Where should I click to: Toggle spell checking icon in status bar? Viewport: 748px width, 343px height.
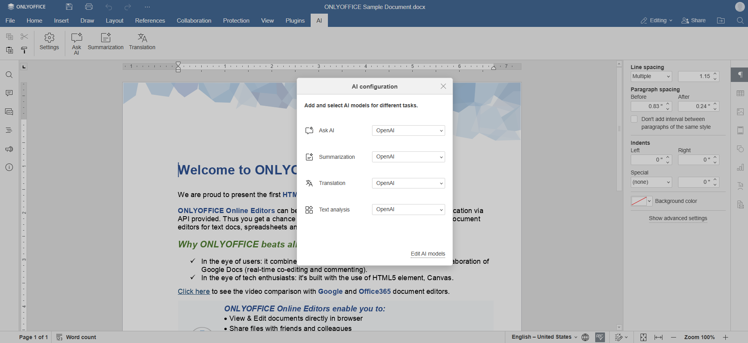600,337
